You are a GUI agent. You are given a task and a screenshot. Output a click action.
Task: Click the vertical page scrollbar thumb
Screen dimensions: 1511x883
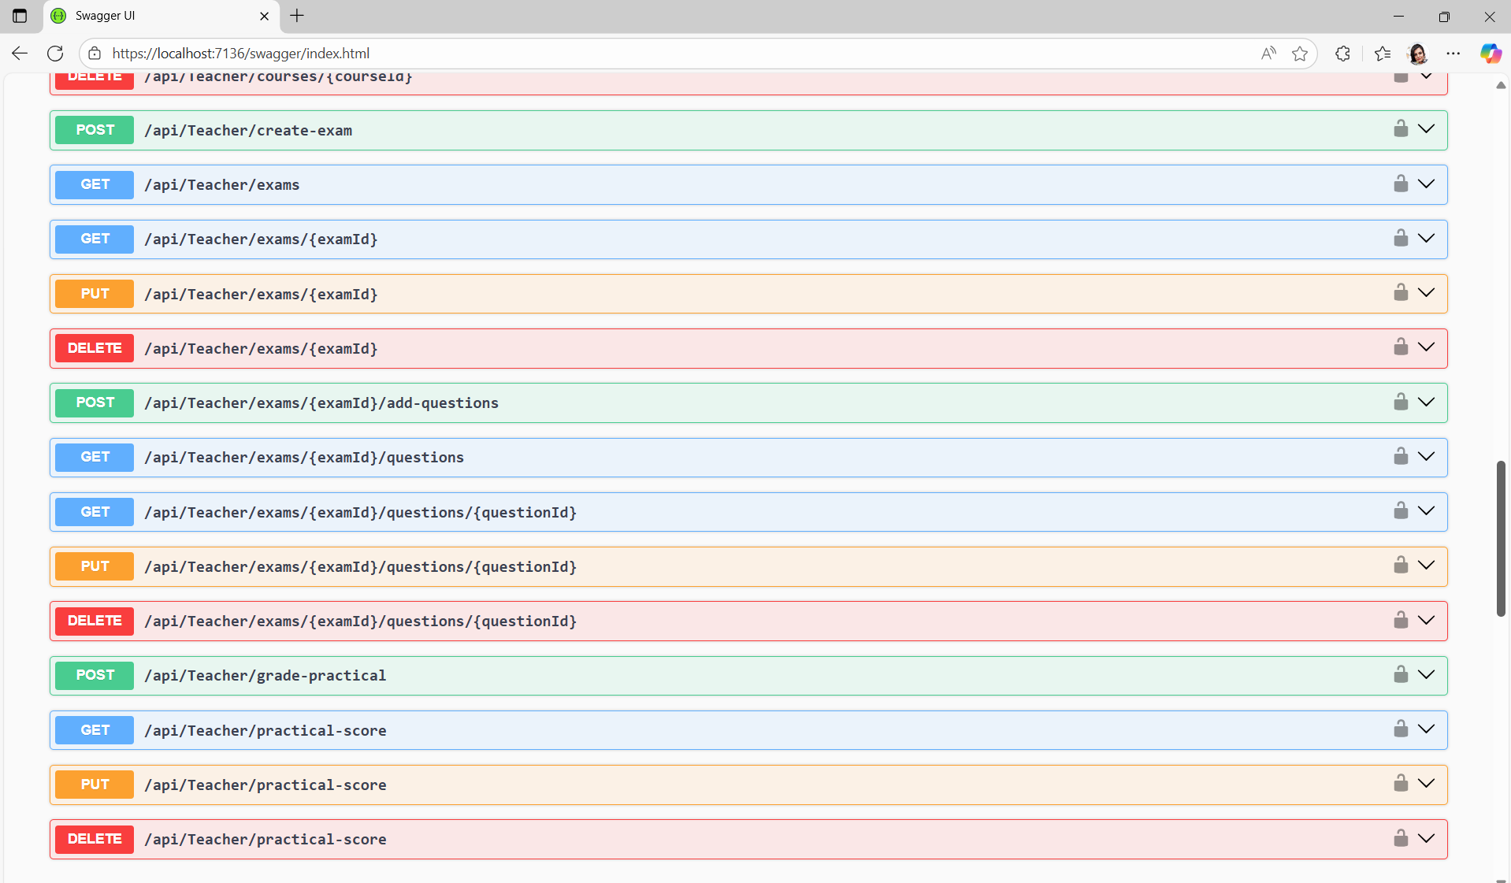click(1501, 539)
